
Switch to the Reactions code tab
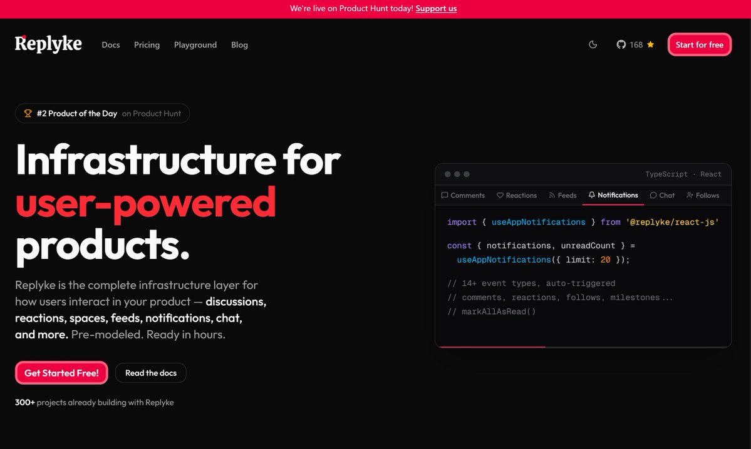pyautogui.click(x=516, y=195)
